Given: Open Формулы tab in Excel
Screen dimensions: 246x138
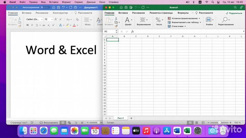Looking at the screenshot, I should click(183, 13).
